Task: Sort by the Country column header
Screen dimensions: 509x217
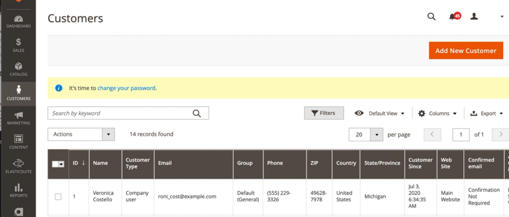Action: [346, 163]
